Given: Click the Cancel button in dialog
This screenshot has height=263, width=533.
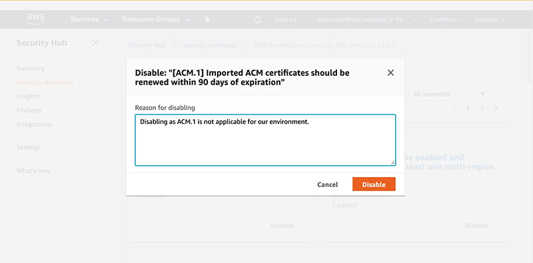Looking at the screenshot, I should [x=327, y=184].
